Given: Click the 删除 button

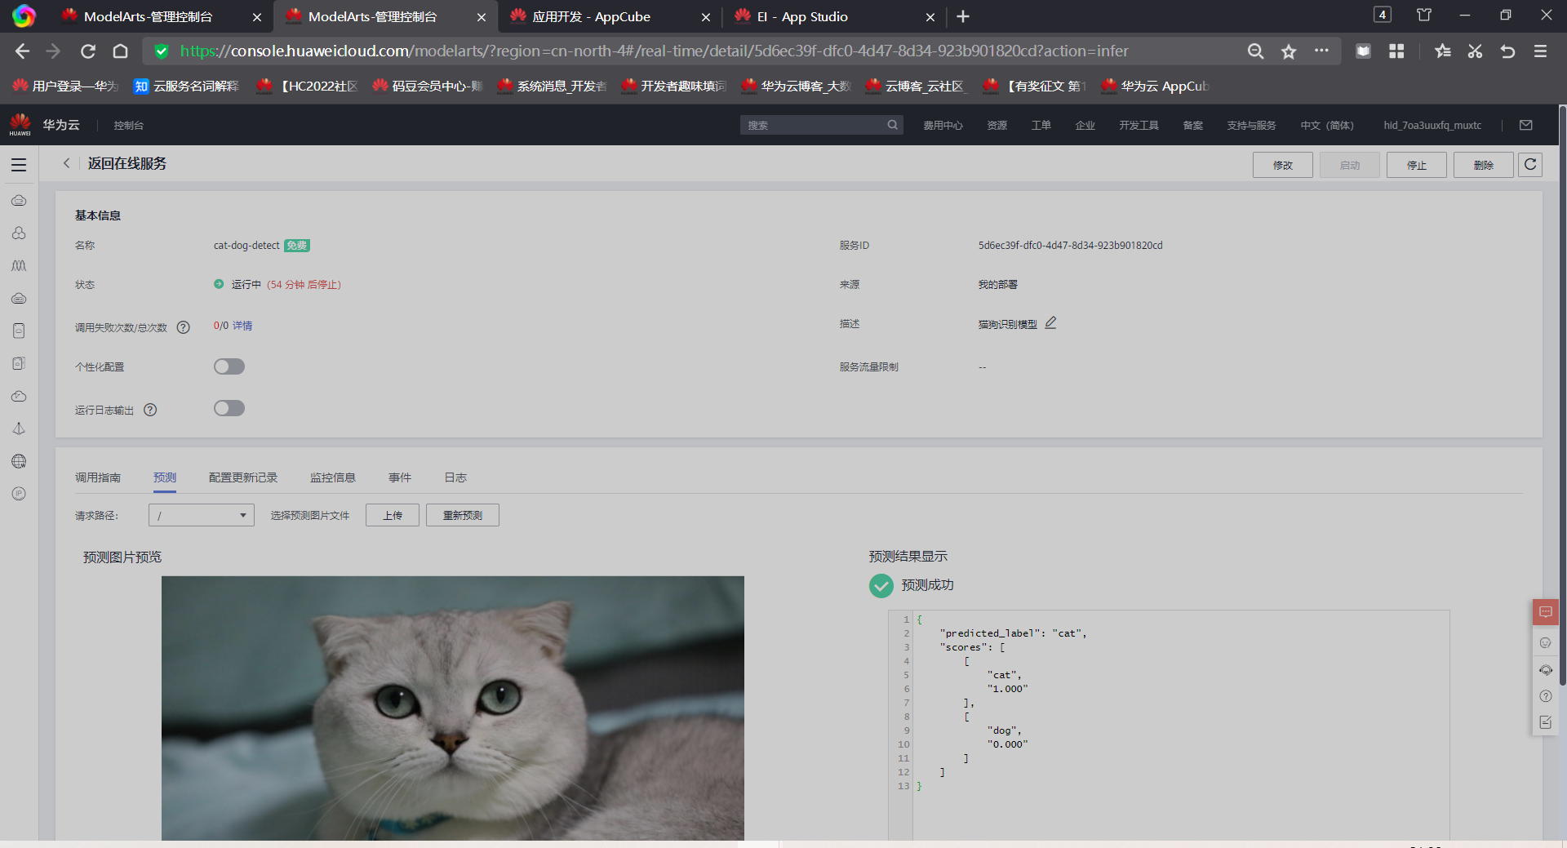Looking at the screenshot, I should (1484, 165).
